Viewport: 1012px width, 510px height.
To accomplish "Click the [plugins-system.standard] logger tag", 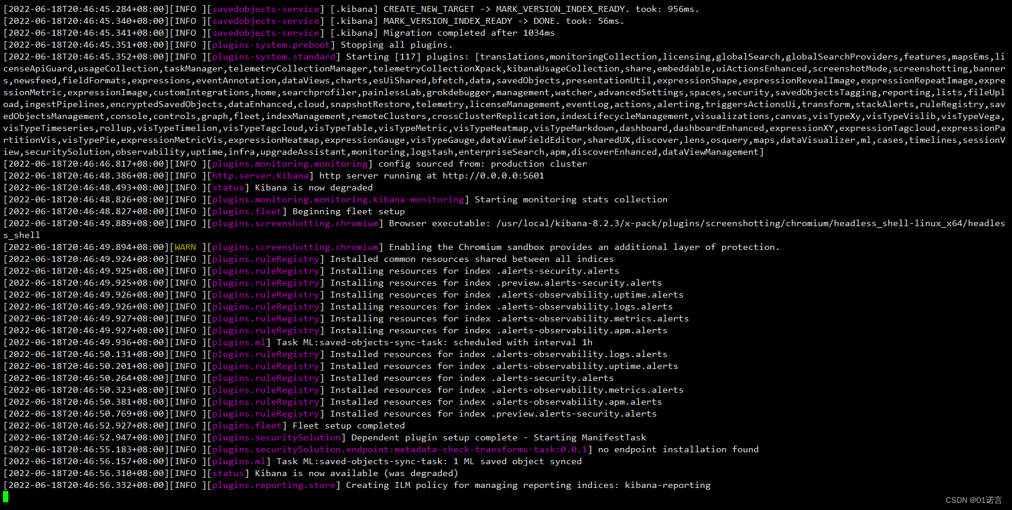I will point(274,57).
